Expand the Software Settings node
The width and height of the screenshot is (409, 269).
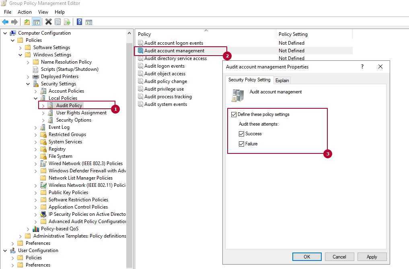tap(21, 48)
